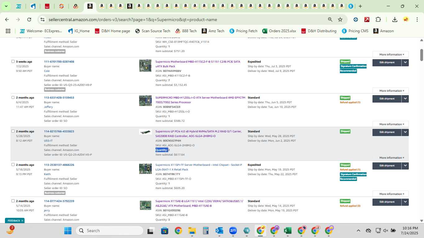
Task: Open a new browser tab with plus icon
Action: tap(360, 6)
